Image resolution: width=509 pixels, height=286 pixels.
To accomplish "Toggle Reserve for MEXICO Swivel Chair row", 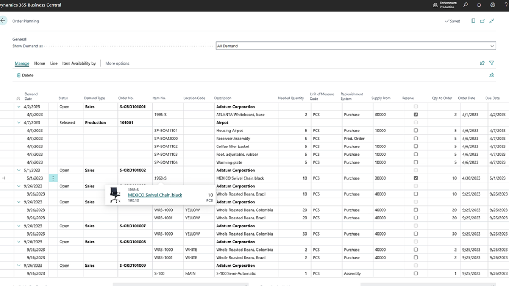I will pos(416,178).
